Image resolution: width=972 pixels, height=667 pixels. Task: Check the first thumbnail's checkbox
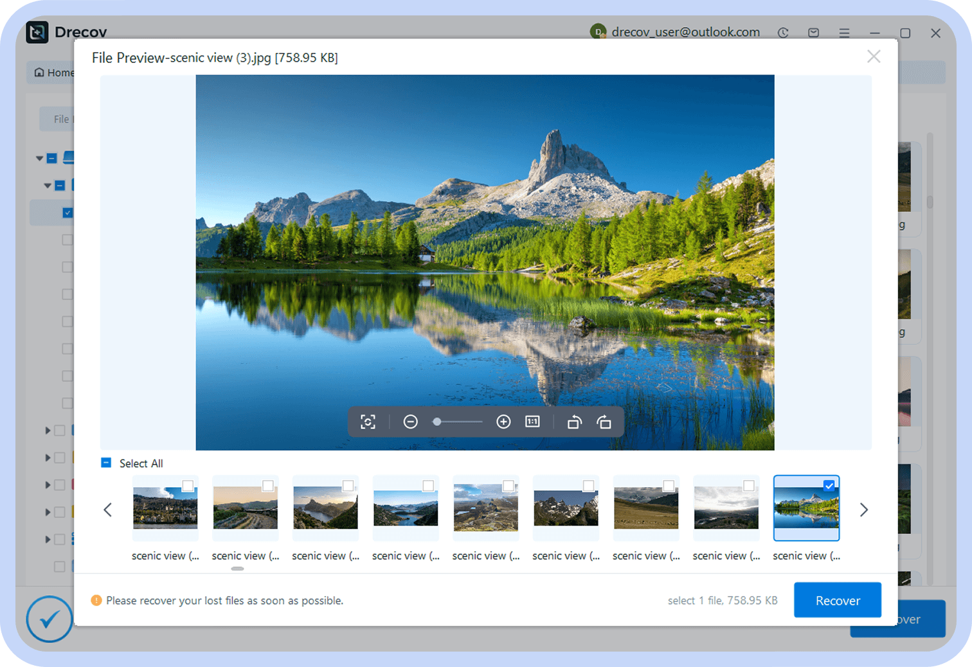click(188, 486)
